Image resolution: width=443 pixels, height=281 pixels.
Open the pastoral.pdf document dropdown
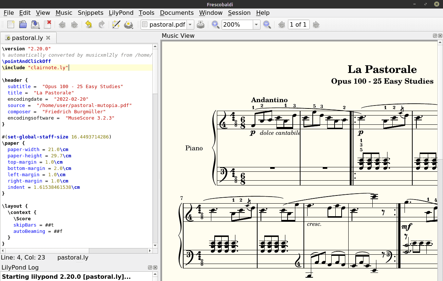pyautogui.click(x=190, y=25)
